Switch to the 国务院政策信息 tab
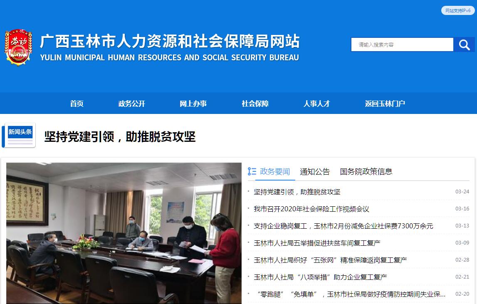 366,172
